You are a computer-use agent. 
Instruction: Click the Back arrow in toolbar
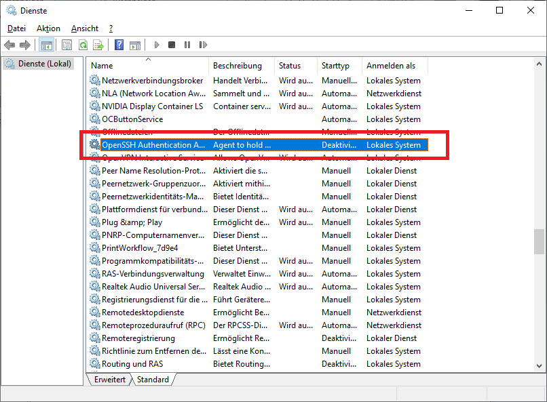(x=10, y=45)
